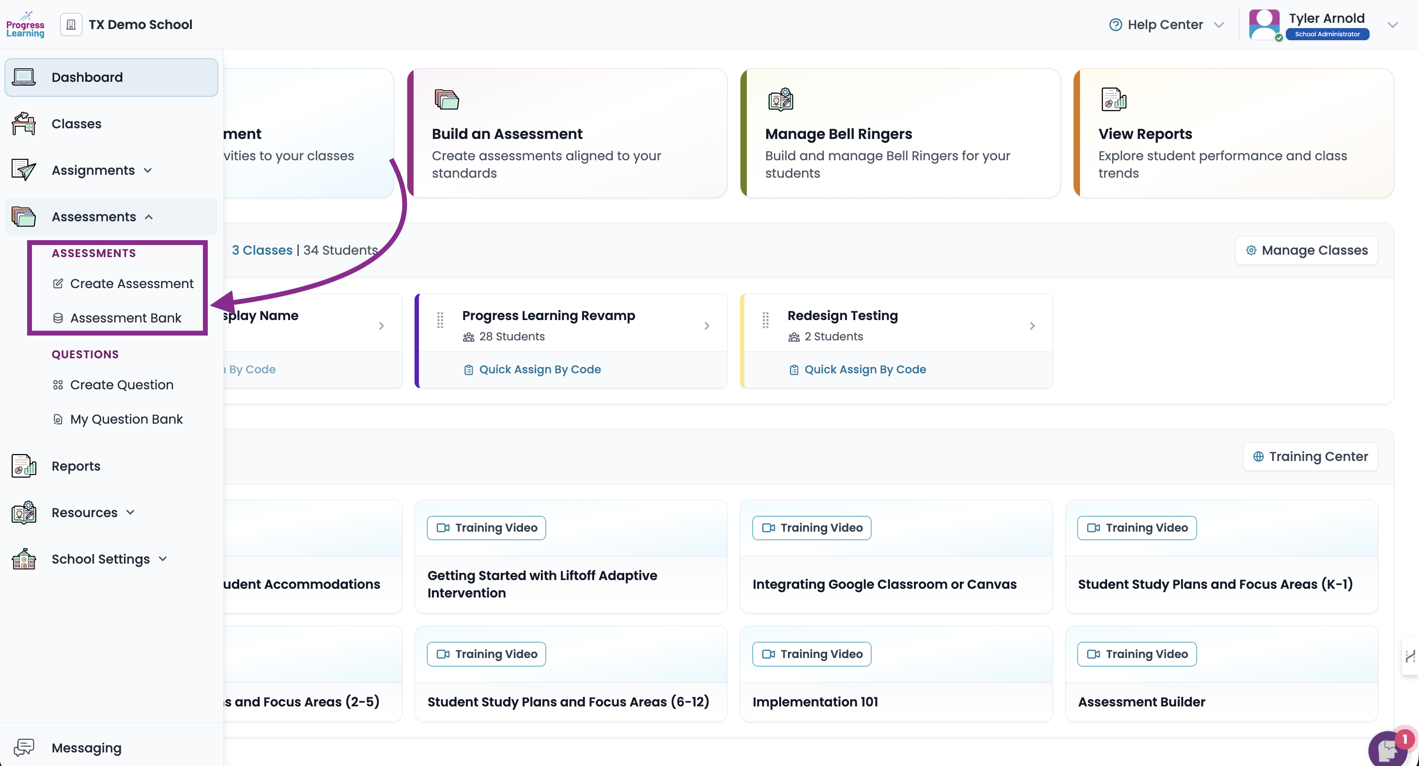Expand the Resources submenu chevron
Viewport: 1419px width, 766px height.
click(x=131, y=513)
